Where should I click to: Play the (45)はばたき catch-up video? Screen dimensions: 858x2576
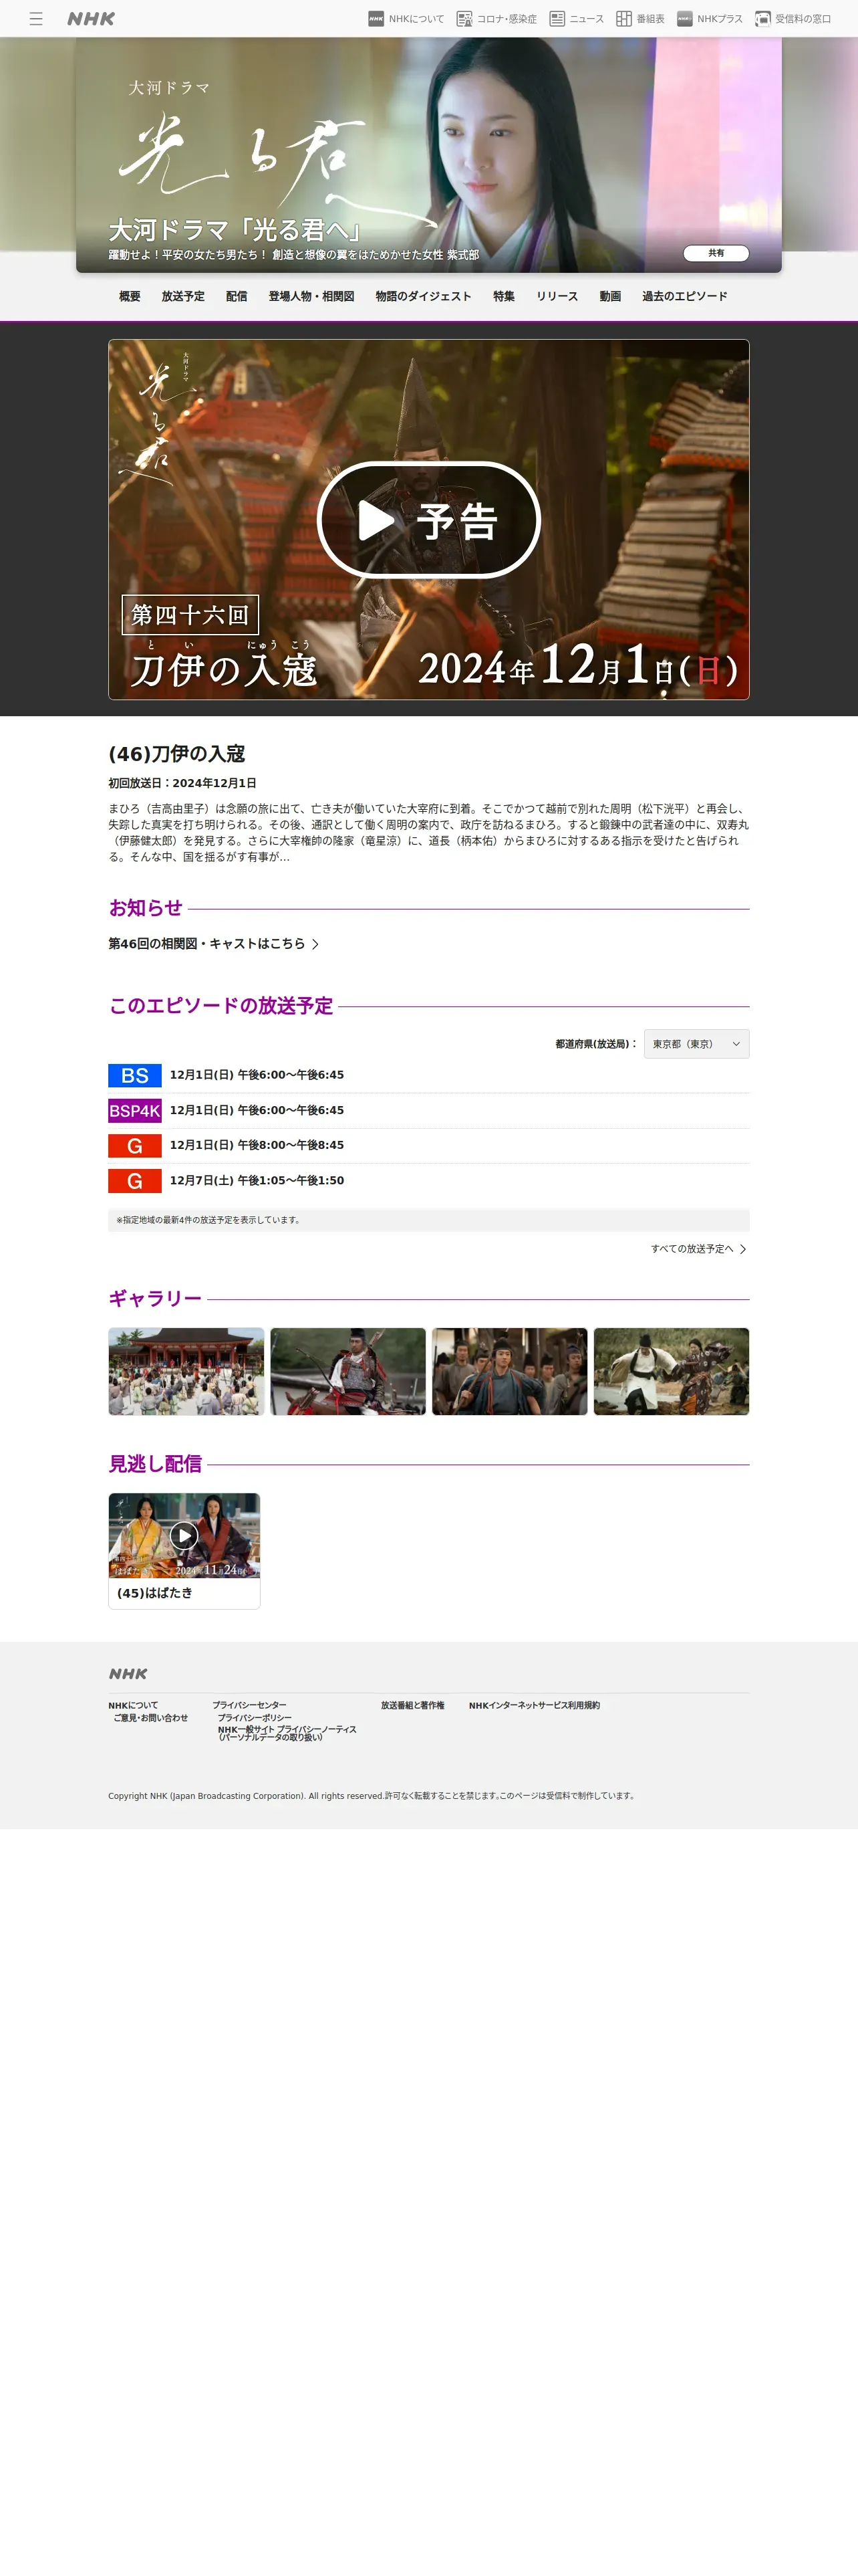[184, 1536]
